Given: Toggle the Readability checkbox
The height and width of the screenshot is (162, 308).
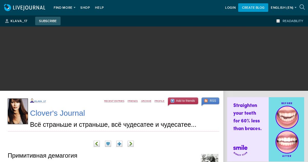Looking at the screenshot, I should click(278, 21).
